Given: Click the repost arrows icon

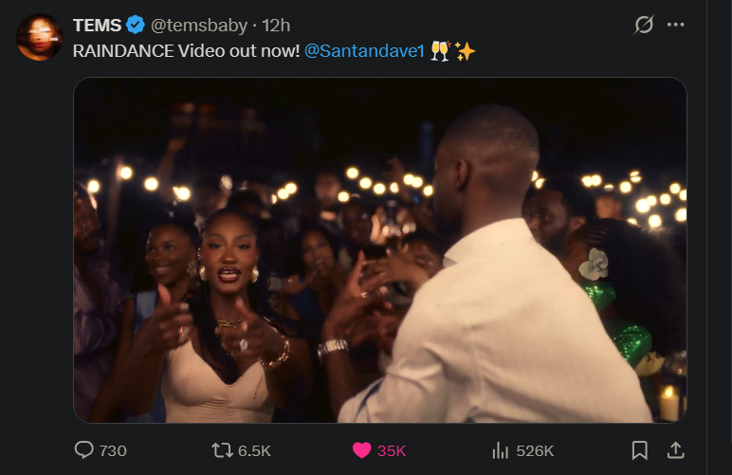Looking at the screenshot, I should coord(222,450).
